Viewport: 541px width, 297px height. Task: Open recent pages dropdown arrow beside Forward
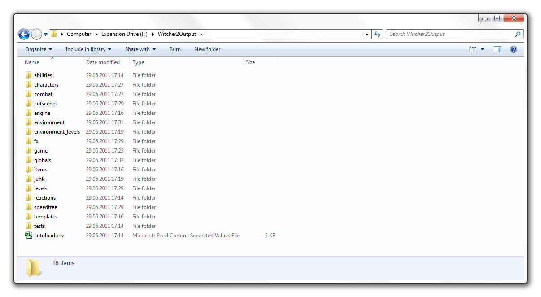click(x=46, y=35)
